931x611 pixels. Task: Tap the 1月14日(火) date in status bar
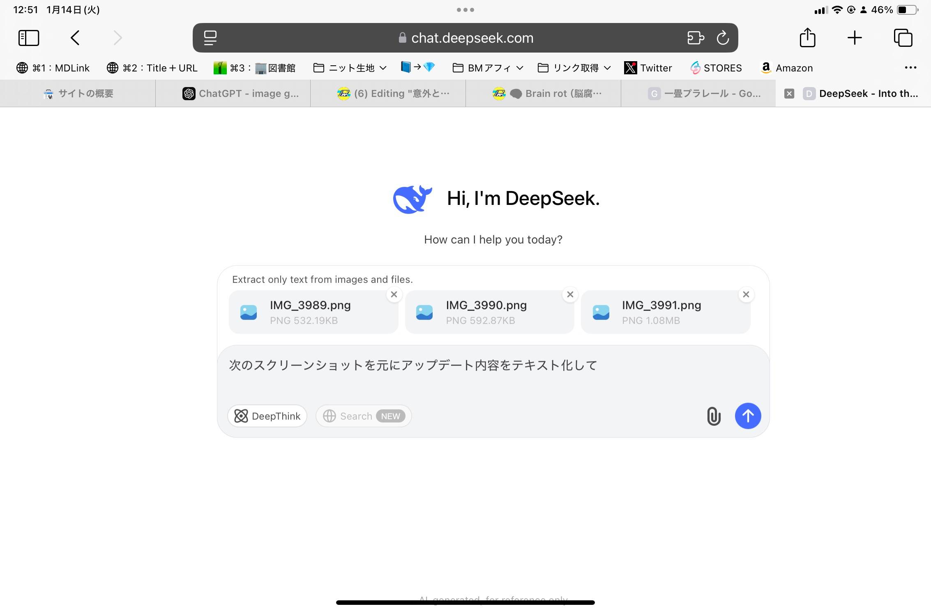tap(73, 10)
